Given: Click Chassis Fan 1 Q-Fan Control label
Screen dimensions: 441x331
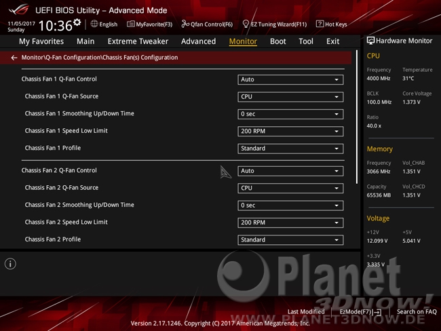Looking at the screenshot, I should pos(59,79).
